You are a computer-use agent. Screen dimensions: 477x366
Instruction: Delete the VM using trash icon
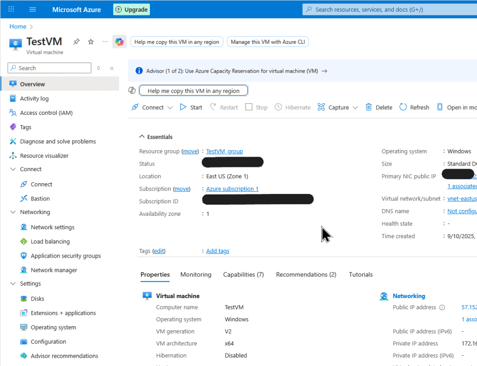[369, 107]
